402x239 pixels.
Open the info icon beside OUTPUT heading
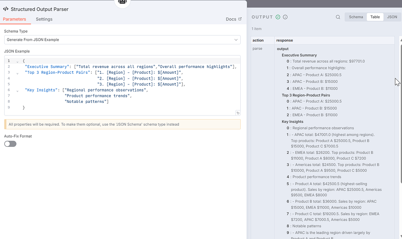285,17
